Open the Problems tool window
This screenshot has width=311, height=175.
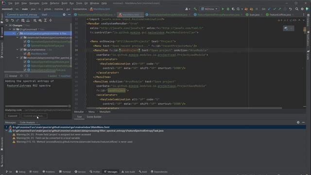tap(49, 172)
